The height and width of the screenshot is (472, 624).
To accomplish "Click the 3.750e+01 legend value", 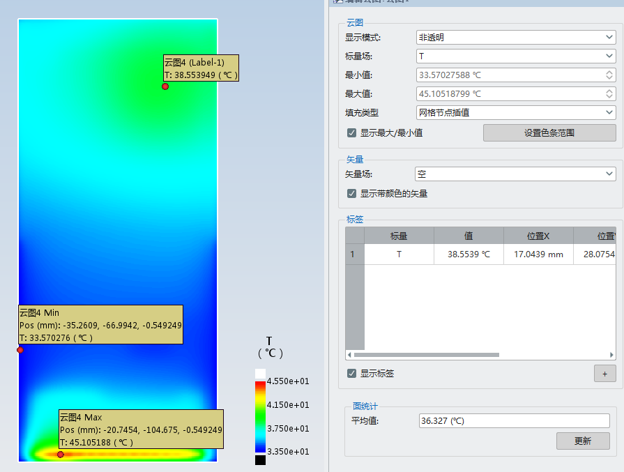I will (x=288, y=428).
